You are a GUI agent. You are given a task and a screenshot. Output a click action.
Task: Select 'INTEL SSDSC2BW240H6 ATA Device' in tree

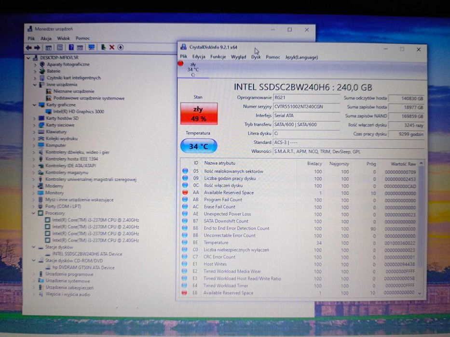(x=87, y=254)
